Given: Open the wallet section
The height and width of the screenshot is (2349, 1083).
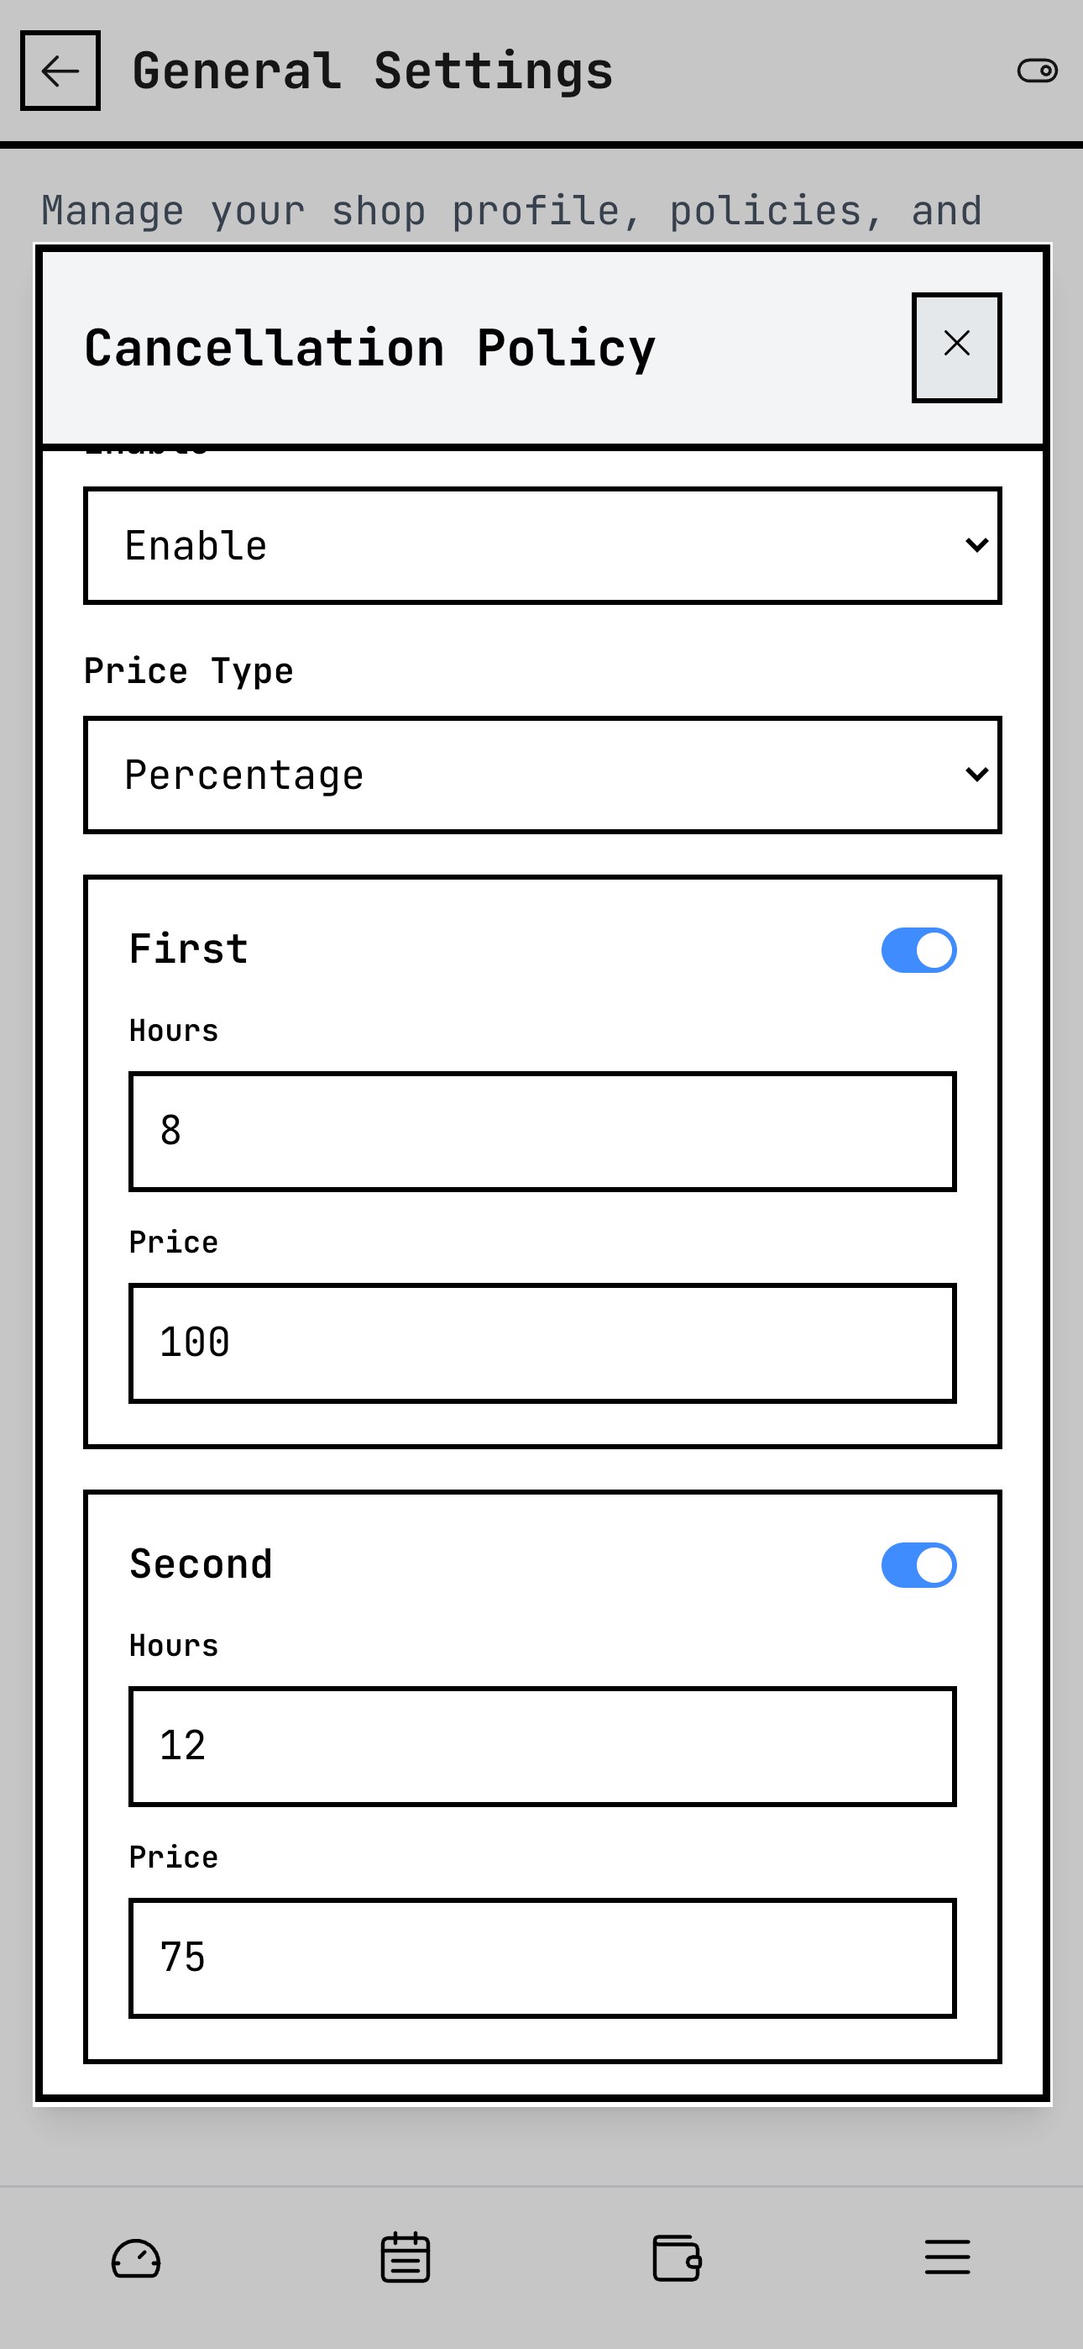Looking at the screenshot, I should click(x=677, y=2256).
